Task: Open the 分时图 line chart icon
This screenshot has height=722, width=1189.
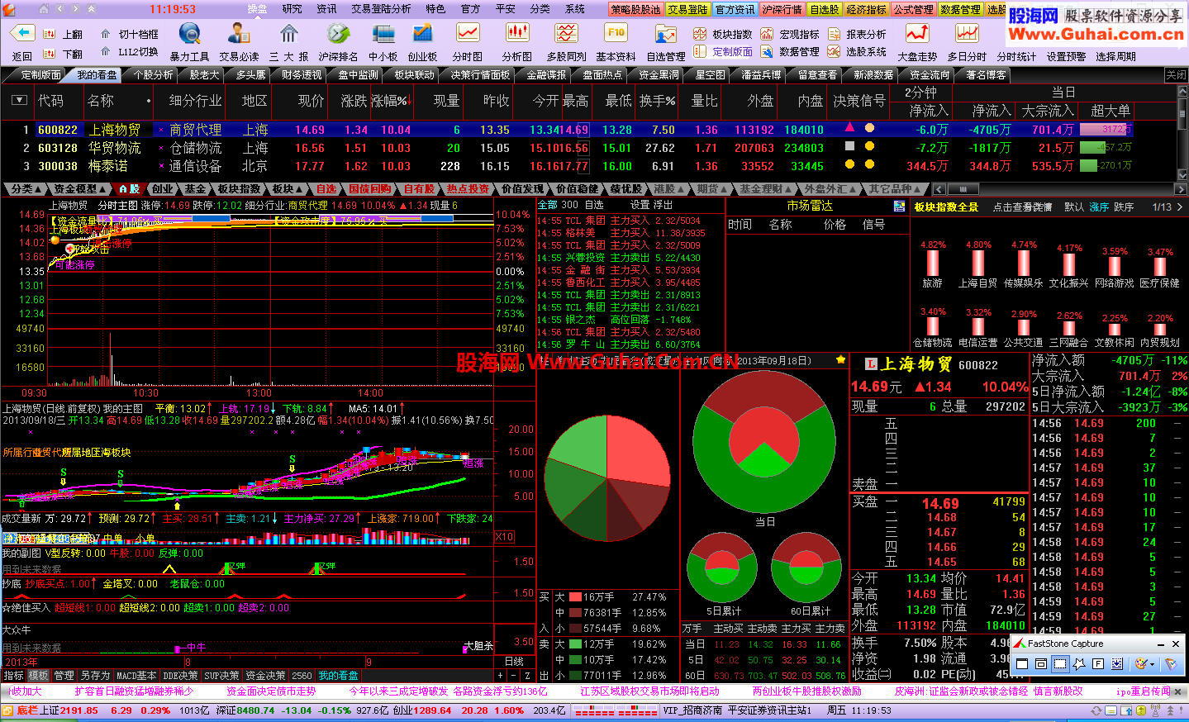Action: click(x=468, y=34)
